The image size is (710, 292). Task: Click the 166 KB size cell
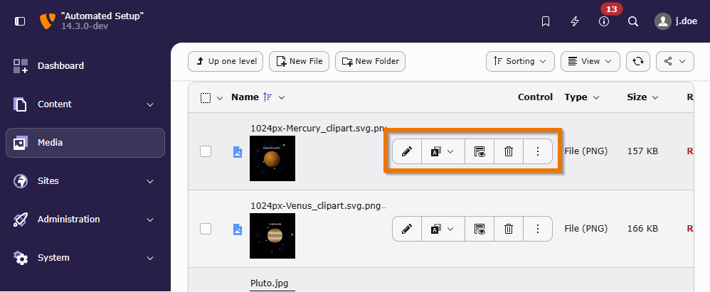642,229
